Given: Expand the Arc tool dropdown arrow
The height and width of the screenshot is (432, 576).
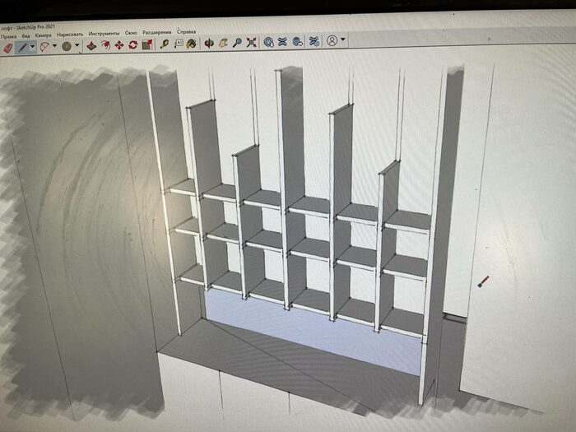Looking at the screenshot, I should pos(54,47).
